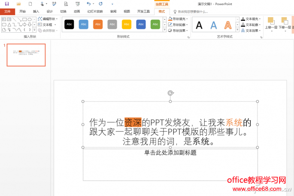Open the 编辑形状 edit shape dropdown

click(x=48, y=19)
